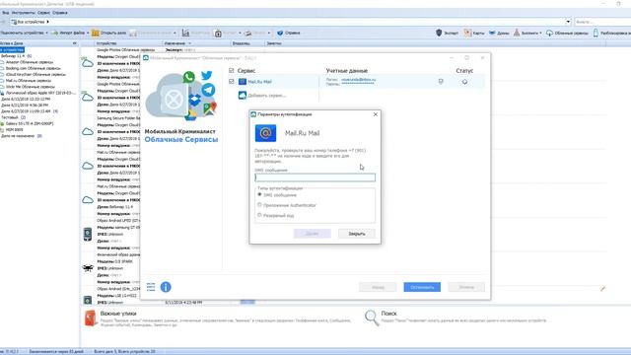Click the login email link in credentials

click(x=358, y=80)
